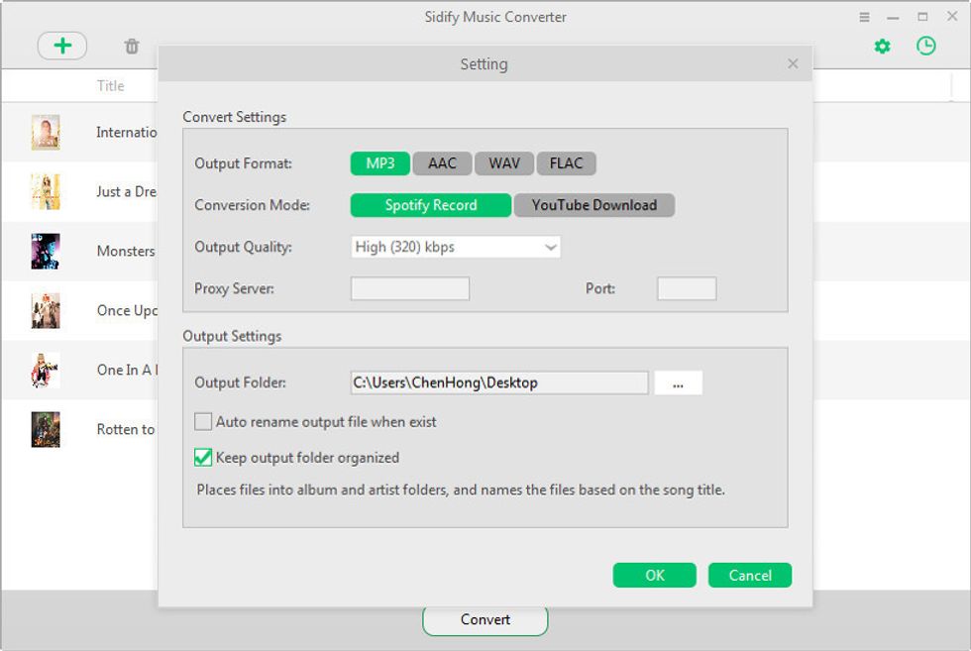Click the One In A track title
Viewport: 971px width, 651px height.
(127, 370)
